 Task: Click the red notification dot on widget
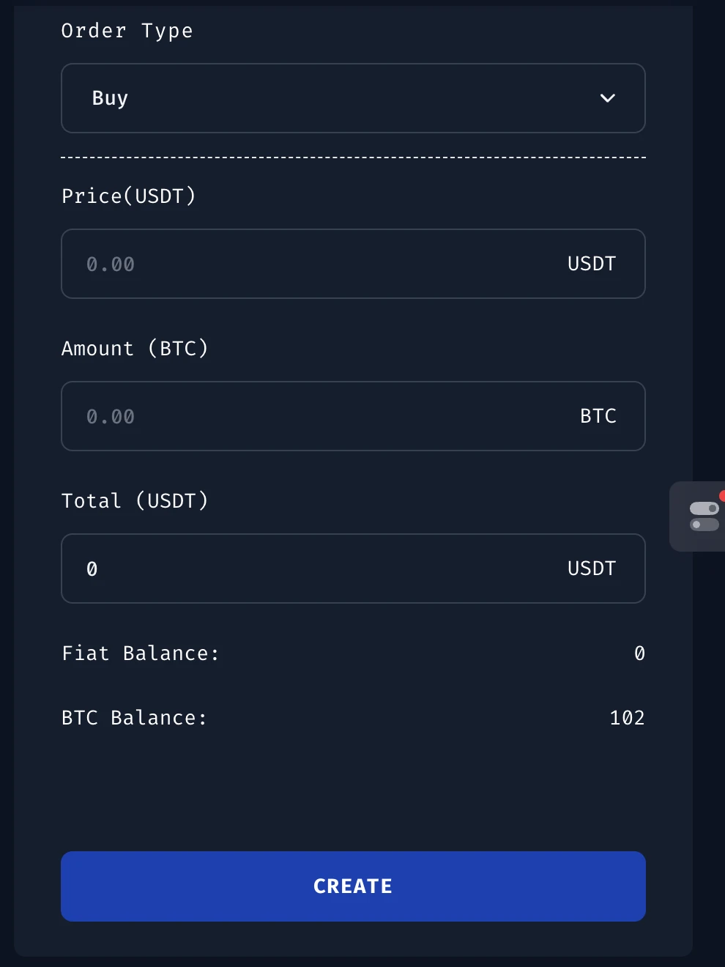722,496
